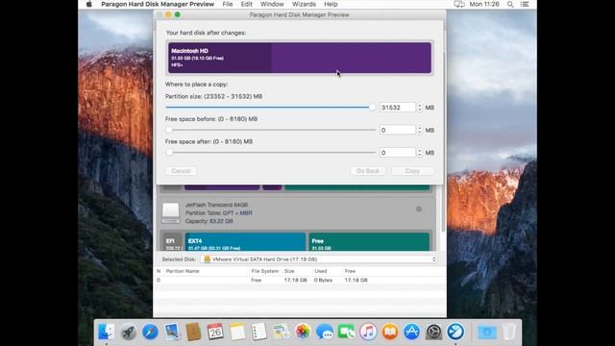Viewport: 615px width, 346px height.
Task: Open System Preferences gear in dock
Action: (x=433, y=332)
